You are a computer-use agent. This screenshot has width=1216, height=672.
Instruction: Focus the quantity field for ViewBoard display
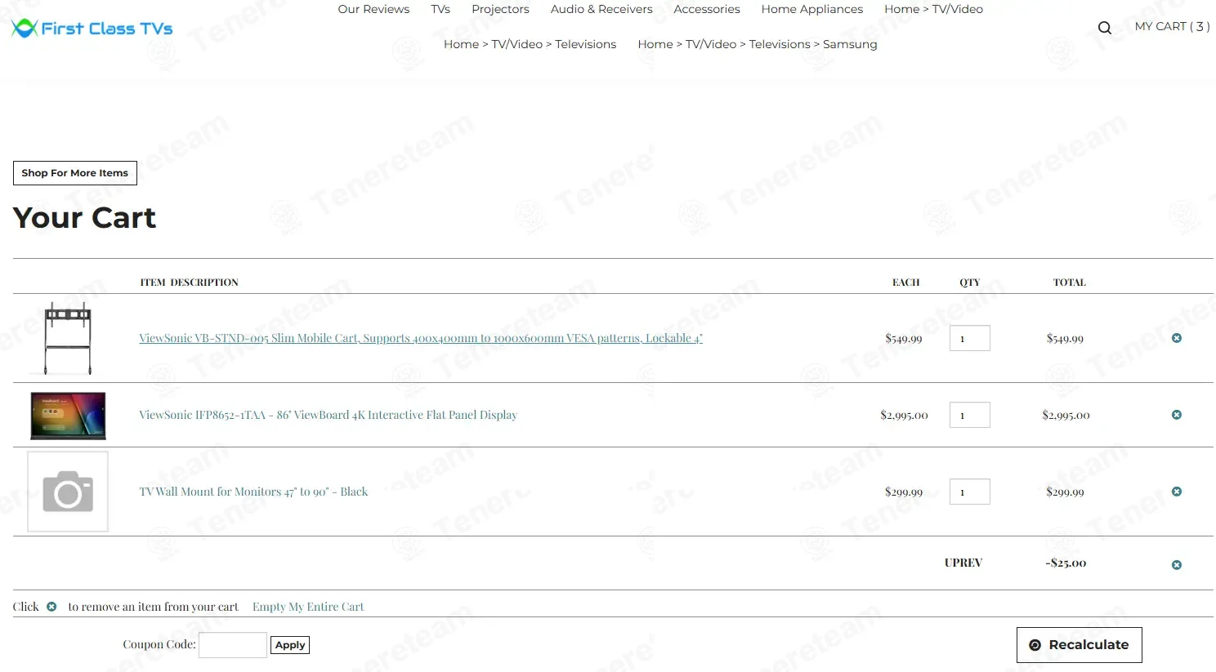(x=970, y=415)
